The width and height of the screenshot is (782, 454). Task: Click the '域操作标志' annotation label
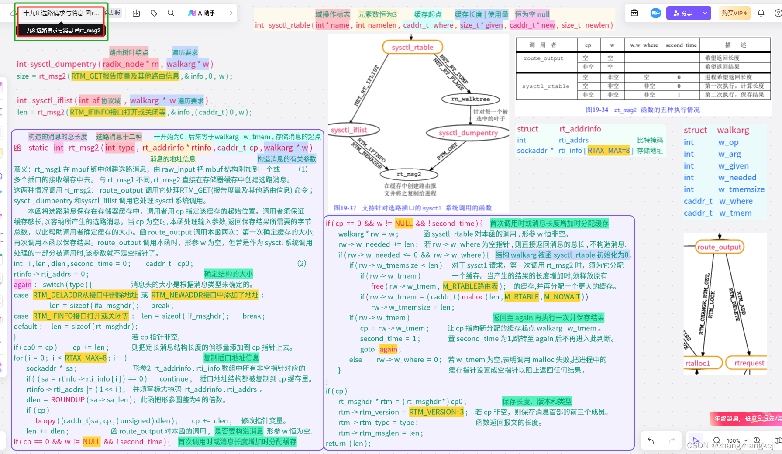pos(333,14)
